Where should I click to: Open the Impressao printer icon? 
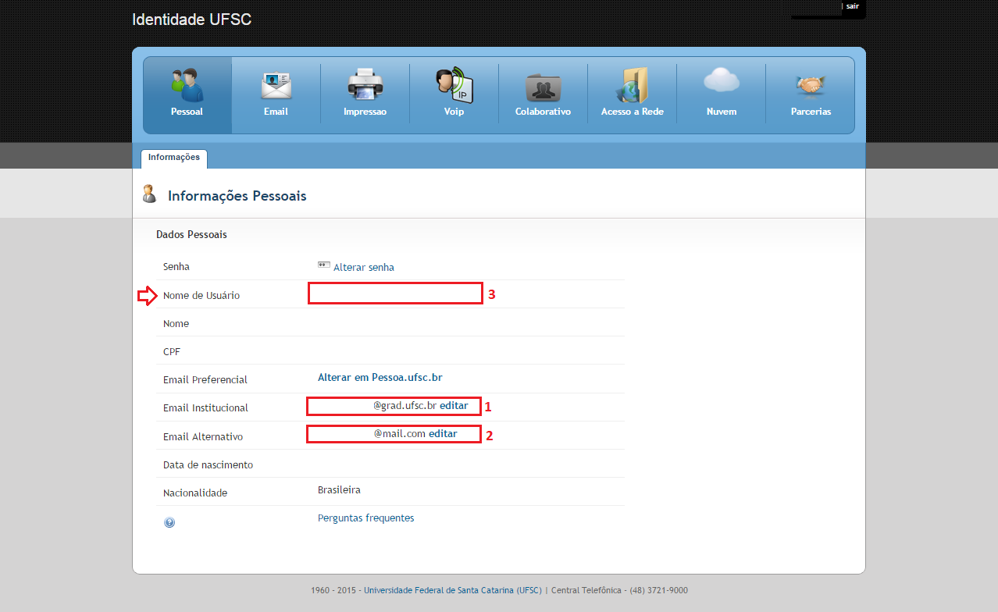365,84
